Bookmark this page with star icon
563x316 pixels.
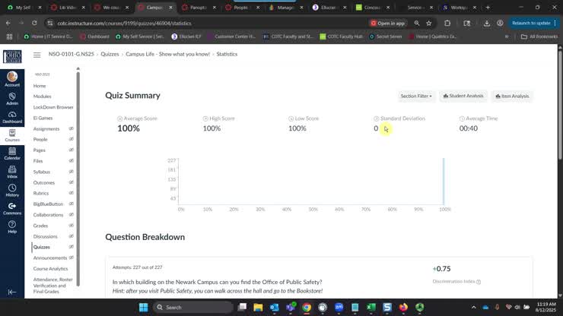coord(428,23)
